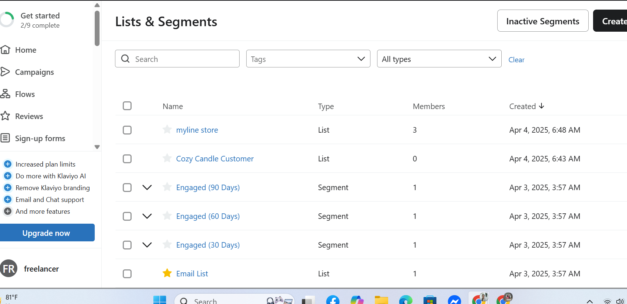Open Microsoft Store from the taskbar
The image size is (627, 304).
(430, 300)
